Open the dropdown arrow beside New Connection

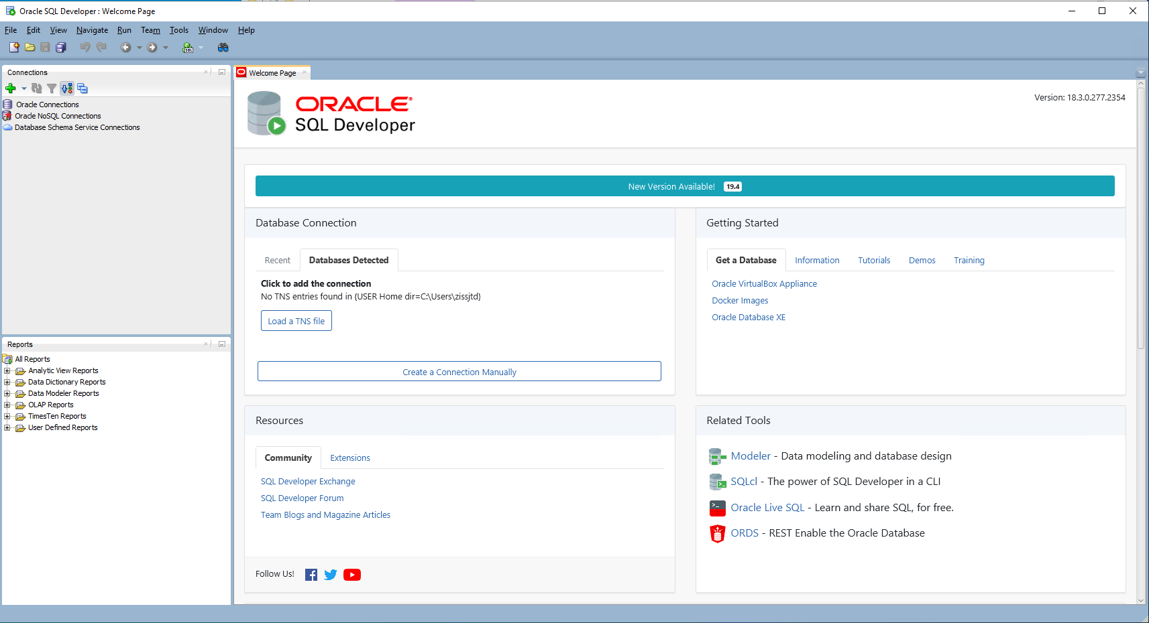(x=24, y=88)
